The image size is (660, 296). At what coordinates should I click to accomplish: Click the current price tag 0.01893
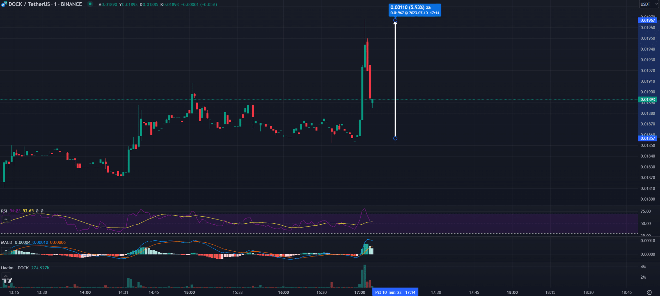click(x=647, y=100)
